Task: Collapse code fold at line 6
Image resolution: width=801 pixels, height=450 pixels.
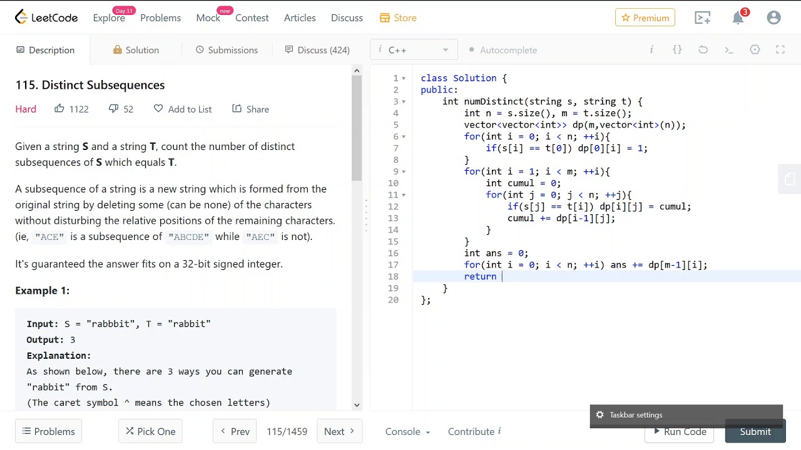Action: point(404,136)
